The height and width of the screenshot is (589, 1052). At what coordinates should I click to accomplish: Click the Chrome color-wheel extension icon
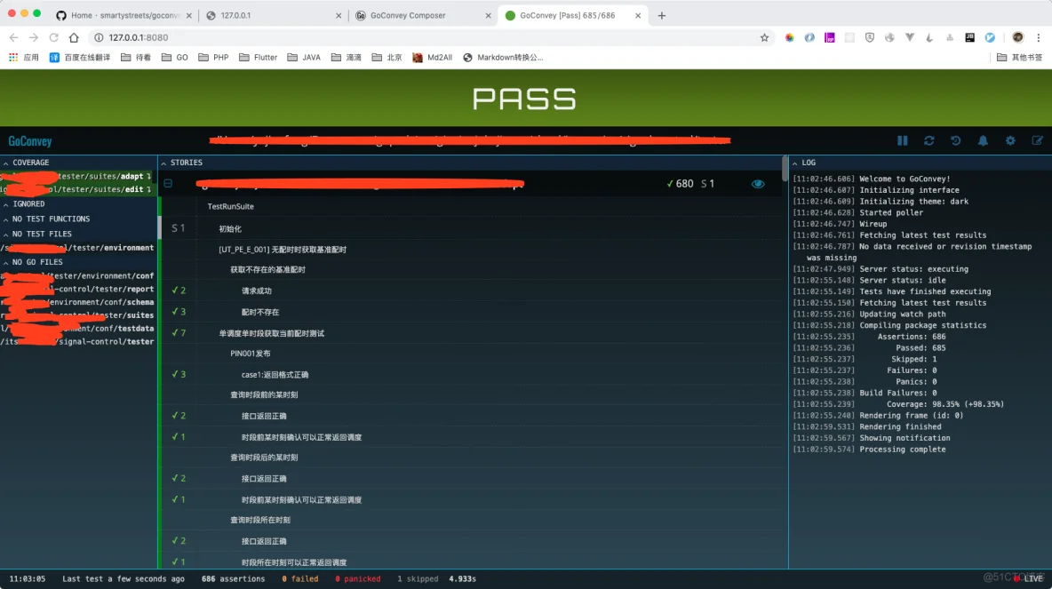click(790, 37)
